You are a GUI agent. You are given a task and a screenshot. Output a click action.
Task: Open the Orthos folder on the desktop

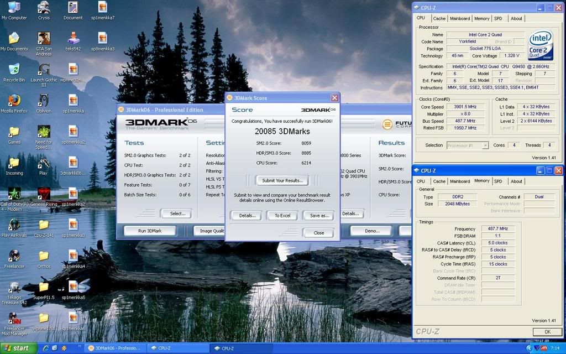pyautogui.click(x=44, y=256)
